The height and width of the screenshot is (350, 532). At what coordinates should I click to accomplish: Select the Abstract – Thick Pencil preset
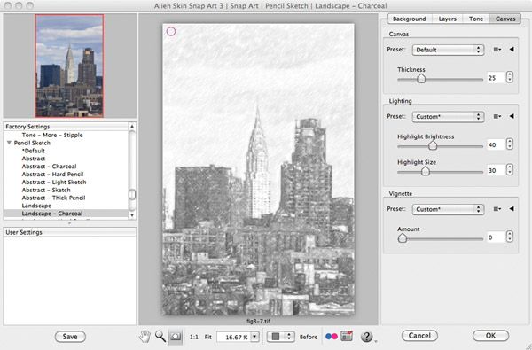53,198
